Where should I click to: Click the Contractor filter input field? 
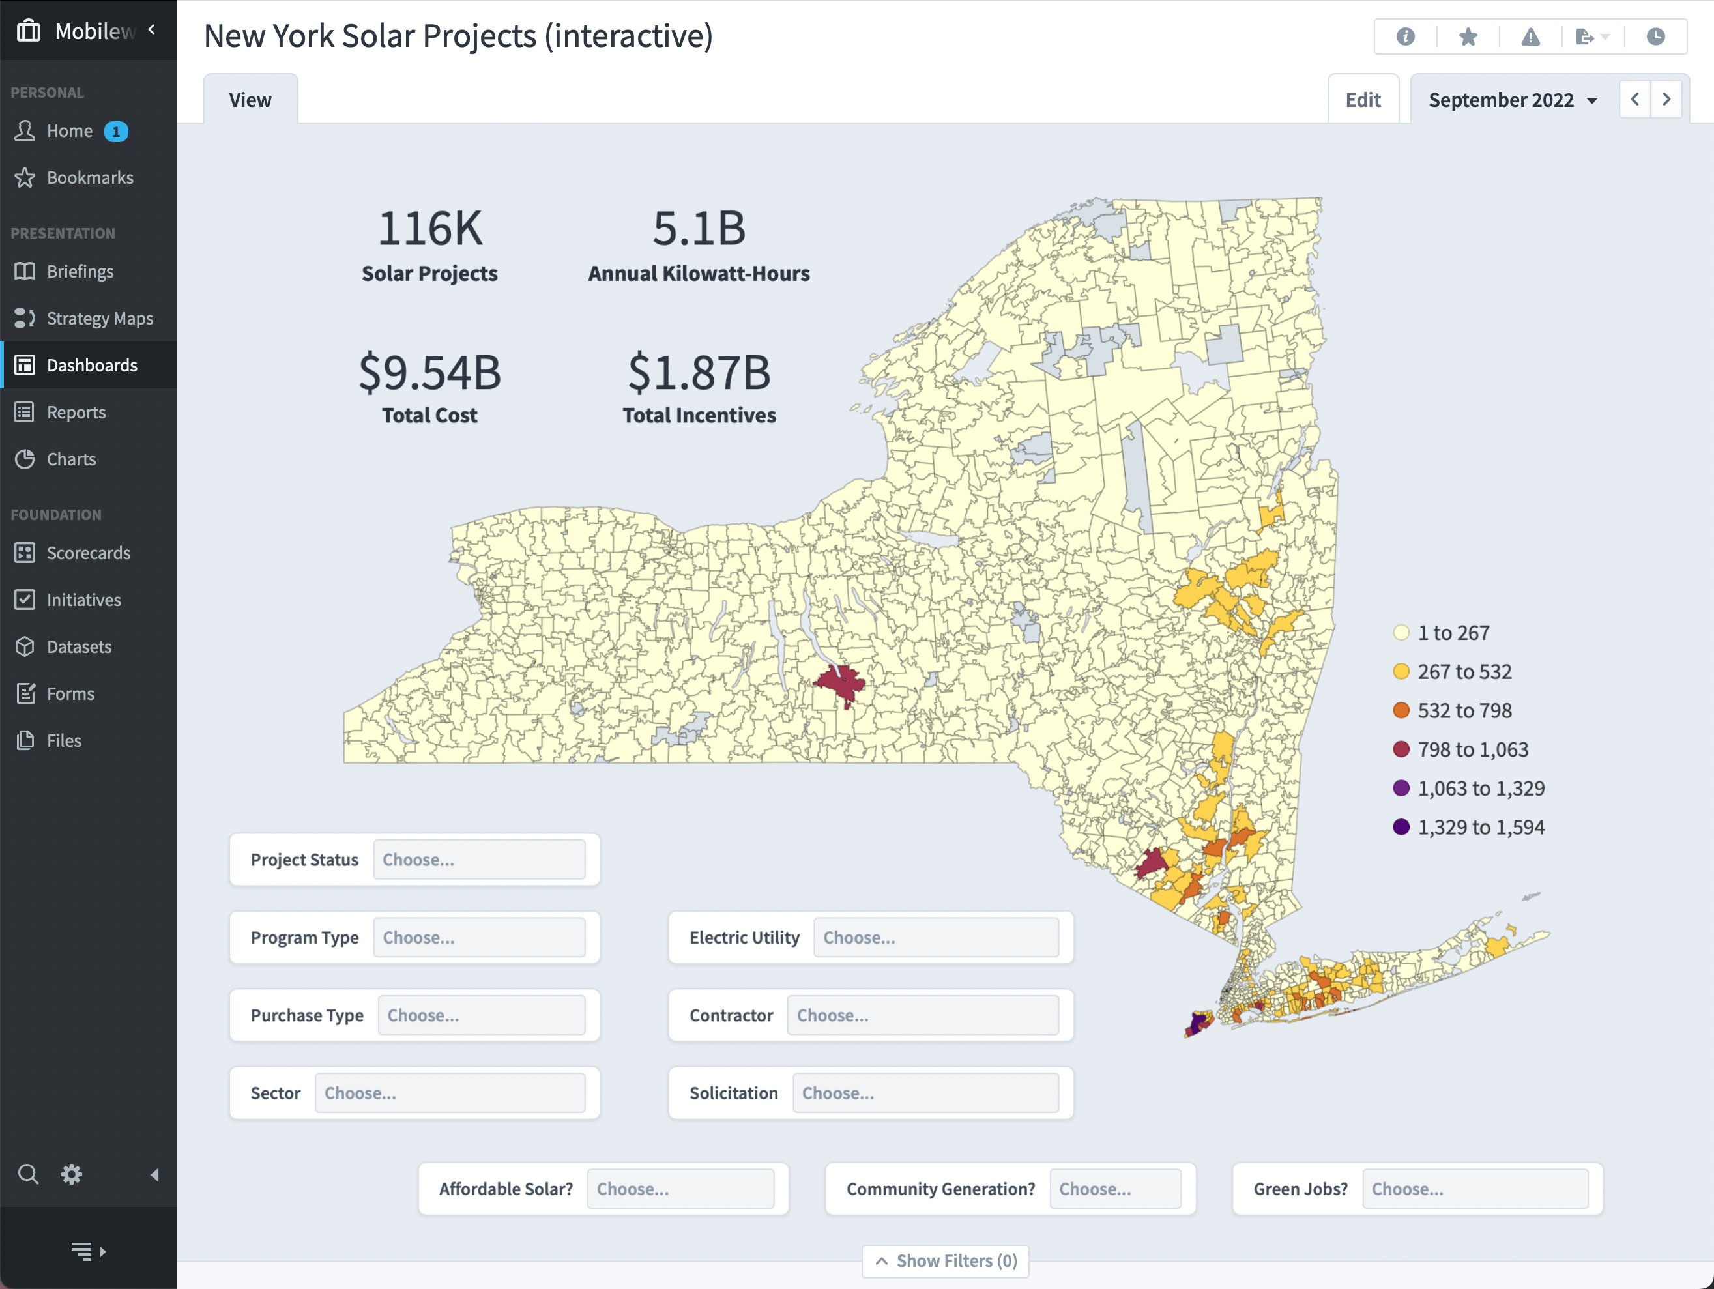click(922, 1015)
